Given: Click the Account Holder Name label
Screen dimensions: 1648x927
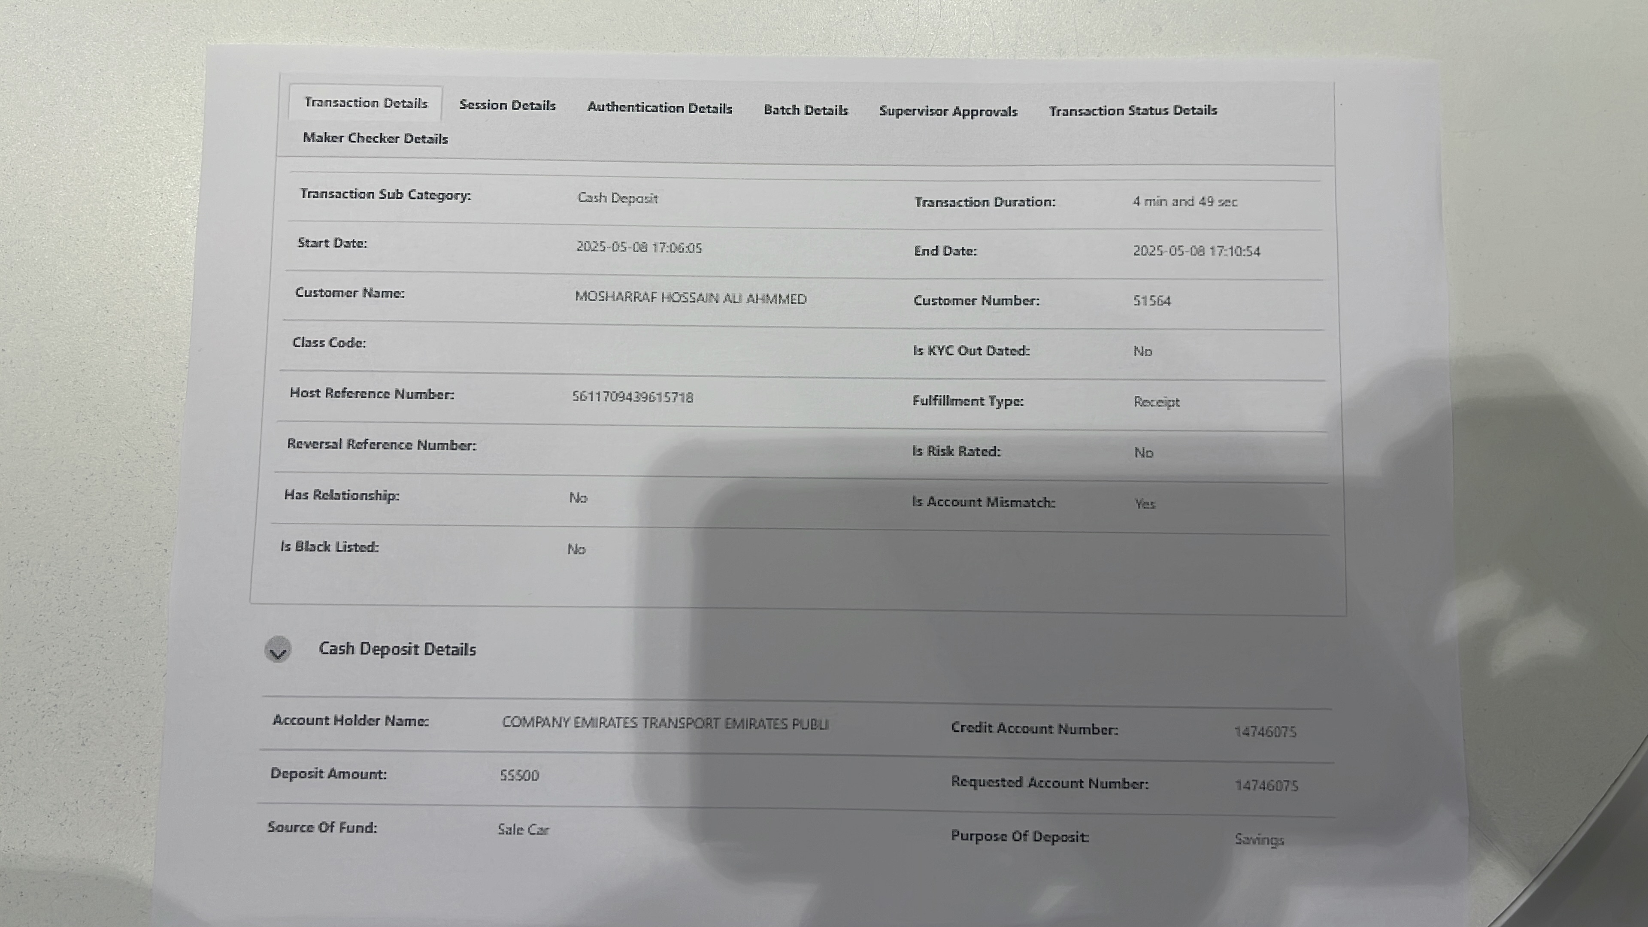Looking at the screenshot, I should pyautogui.click(x=351, y=721).
